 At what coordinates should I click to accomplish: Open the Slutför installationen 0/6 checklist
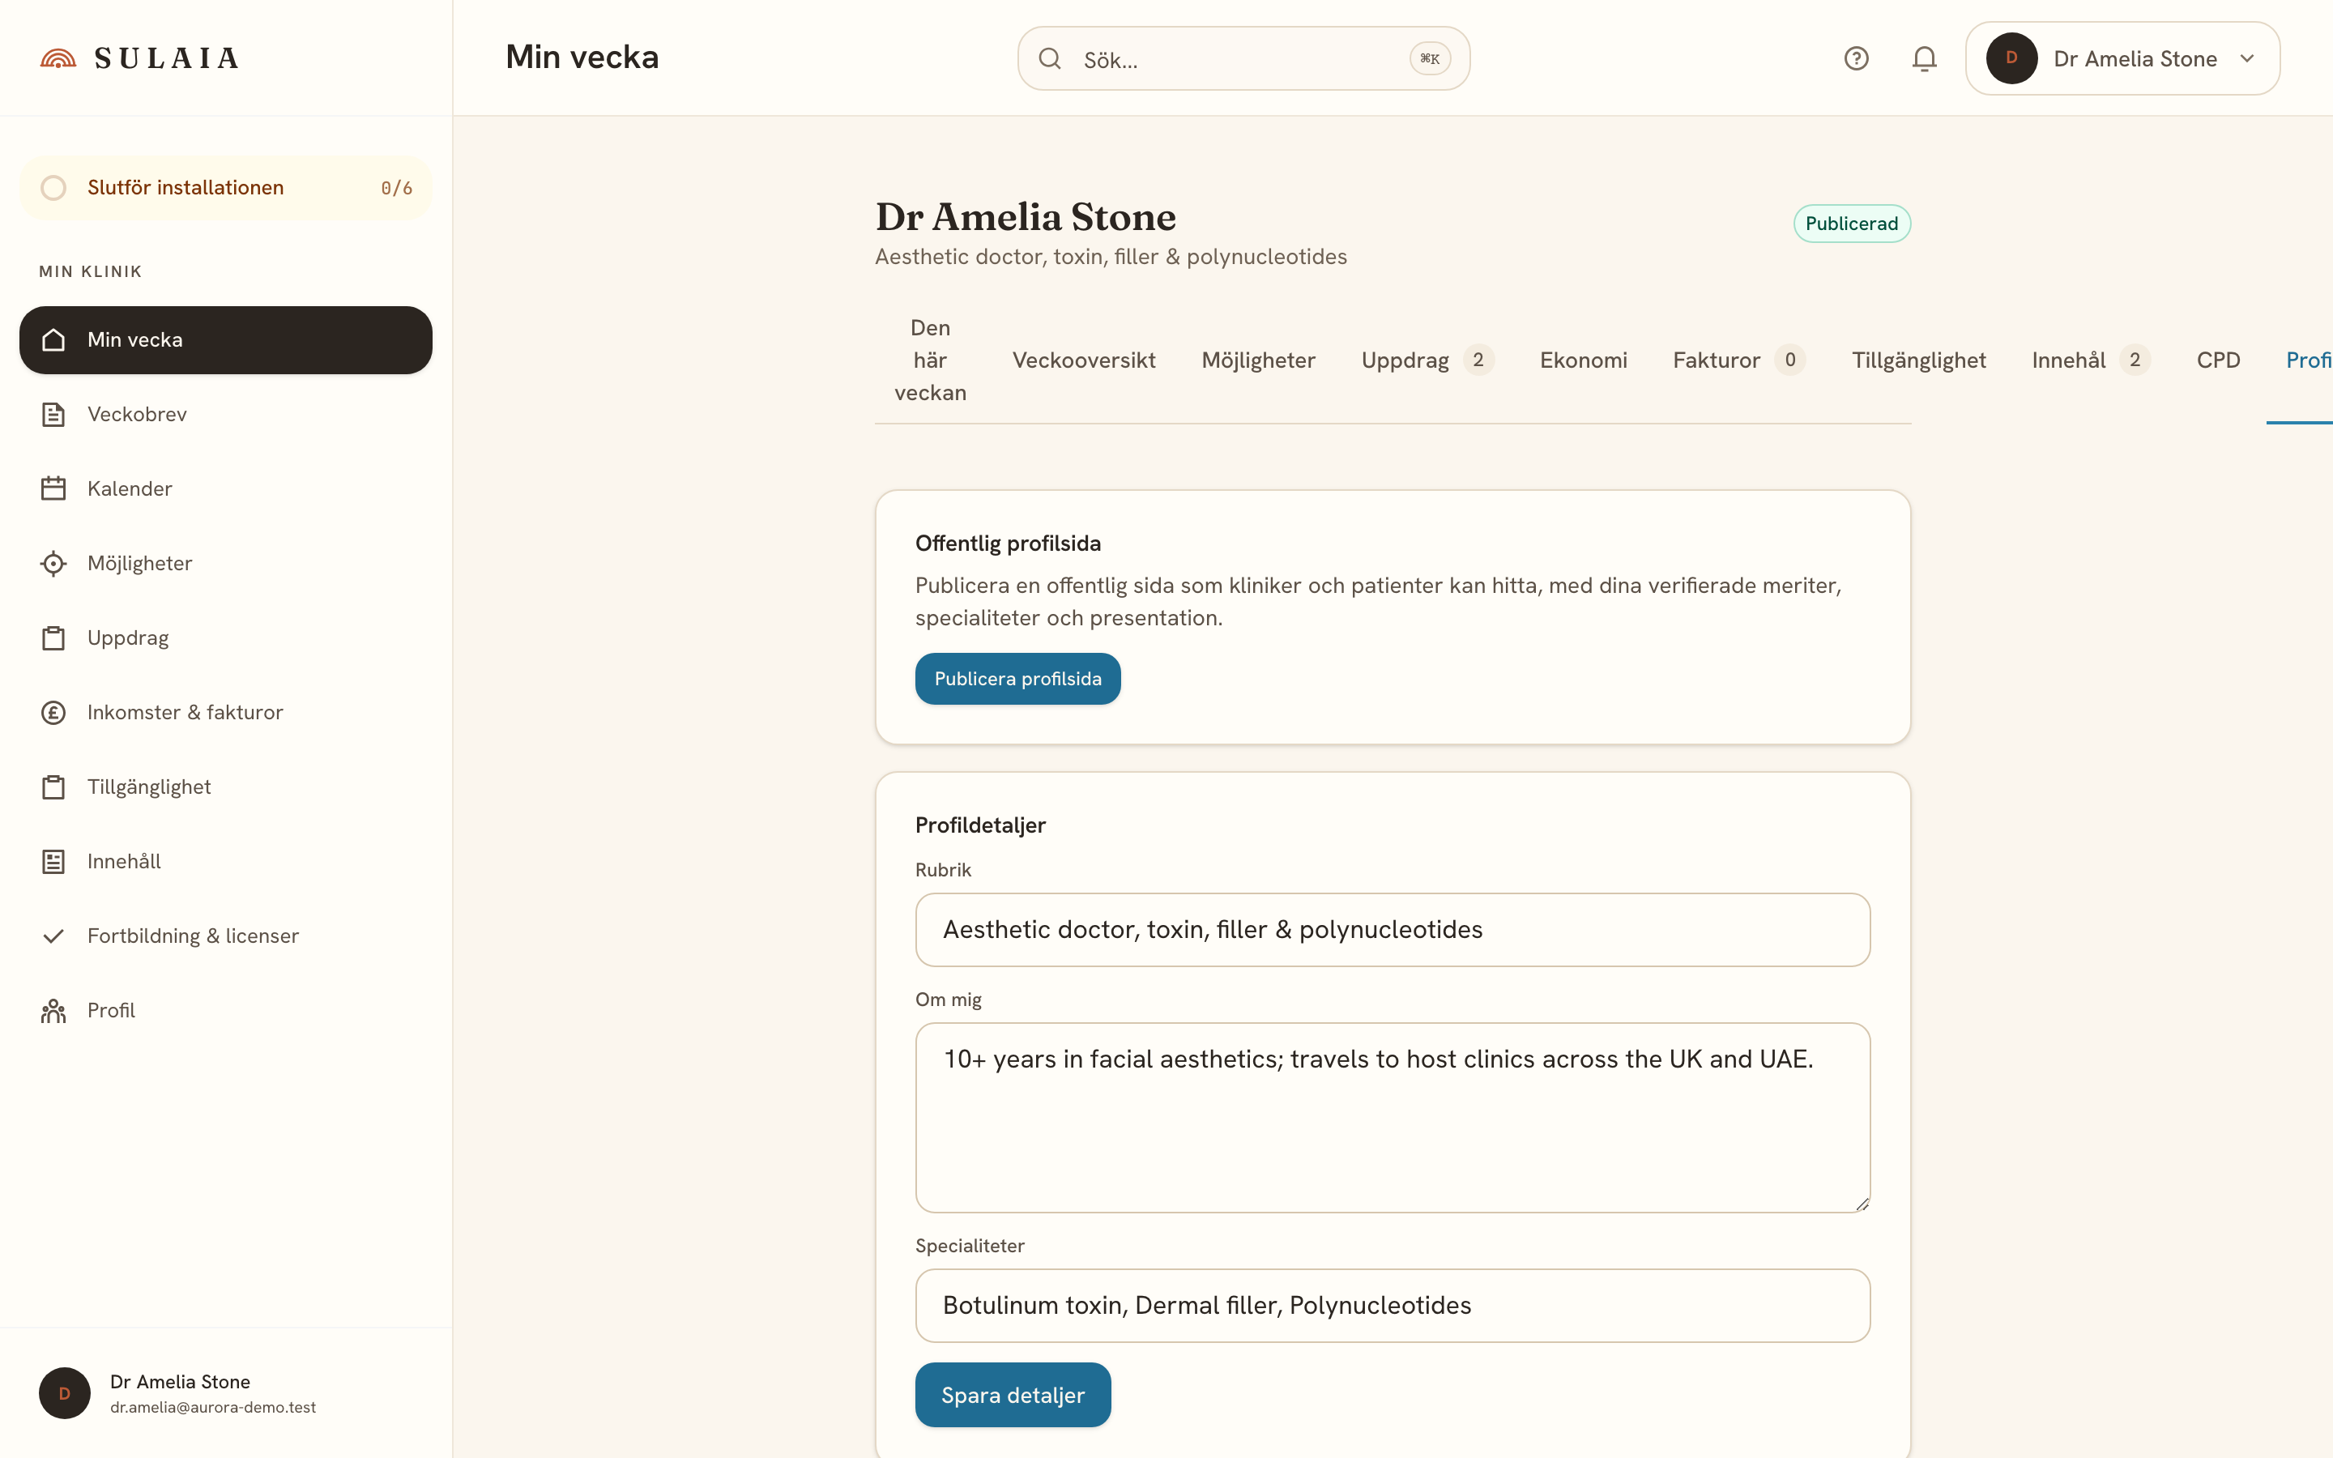point(225,188)
